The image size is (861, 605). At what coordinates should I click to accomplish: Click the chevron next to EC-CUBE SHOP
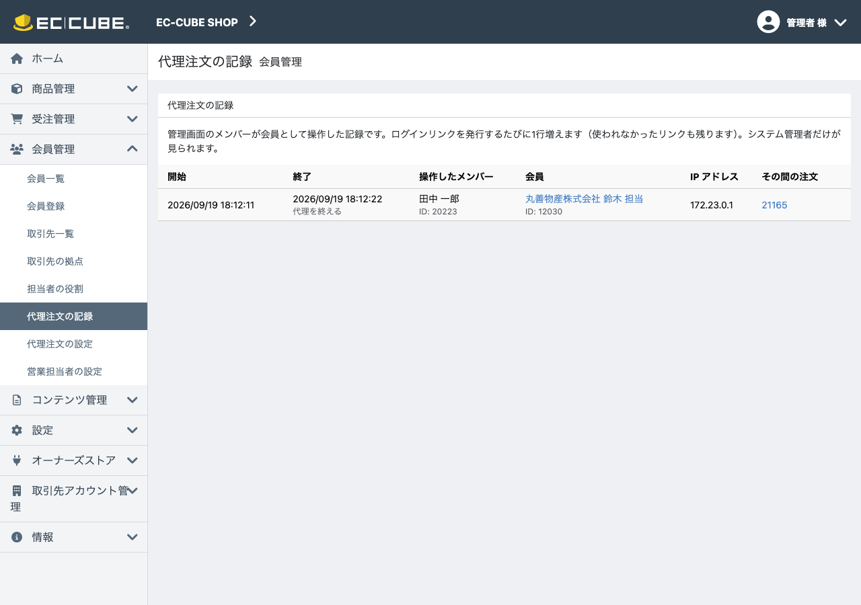253,22
